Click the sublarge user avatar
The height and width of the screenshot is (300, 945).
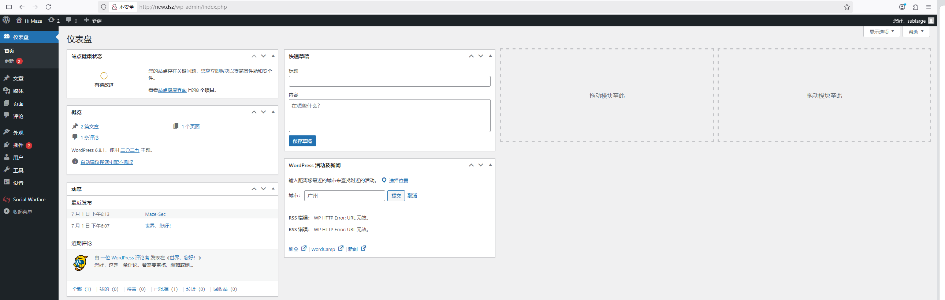(931, 21)
